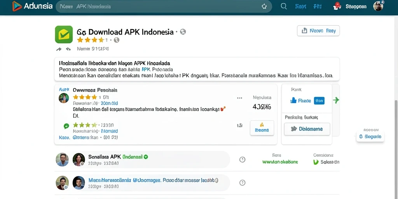Click the forward arrow icon below app icon
The height and width of the screenshot is (199, 398).
click(x=59, y=49)
